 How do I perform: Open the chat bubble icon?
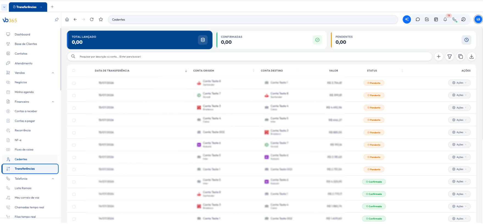(418, 19)
